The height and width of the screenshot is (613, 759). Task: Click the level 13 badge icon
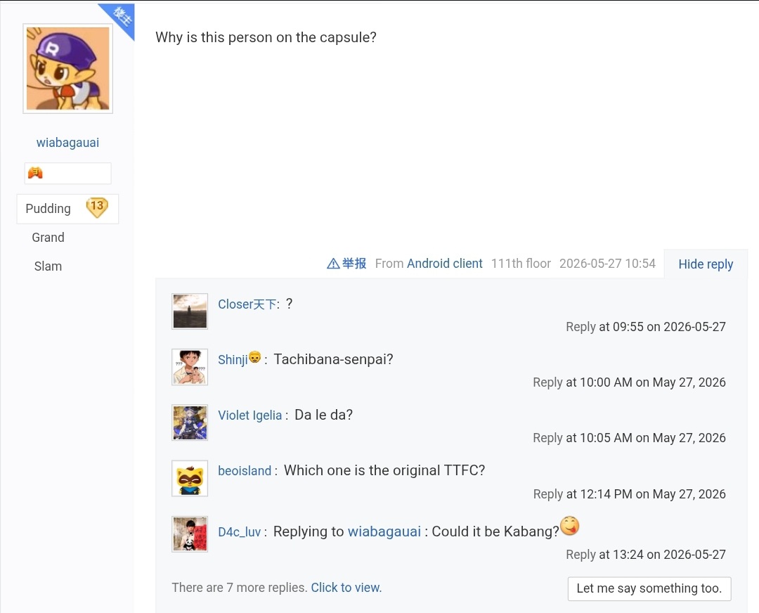pyautogui.click(x=97, y=207)
